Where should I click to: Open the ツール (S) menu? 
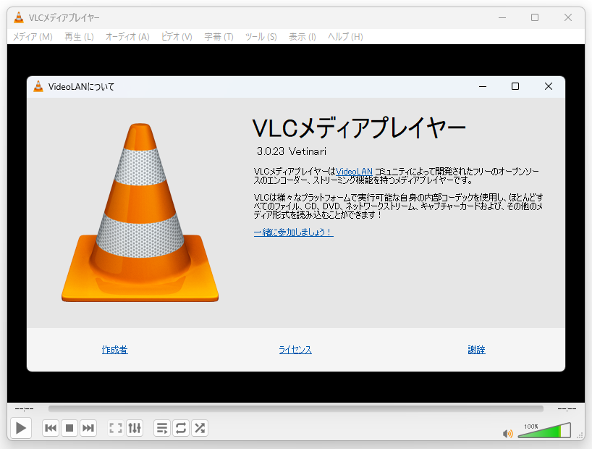[x=261, y=37]
